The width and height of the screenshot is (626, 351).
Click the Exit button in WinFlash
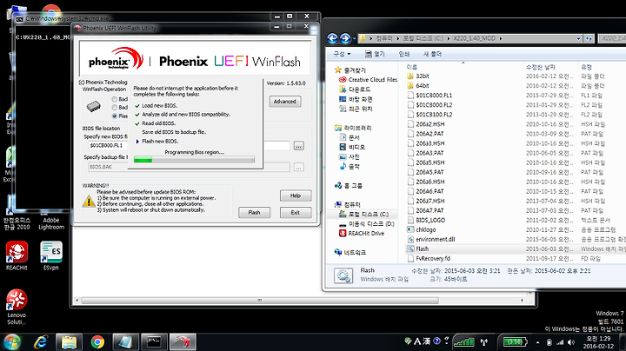pyautogui.click(x=296, y=213)
